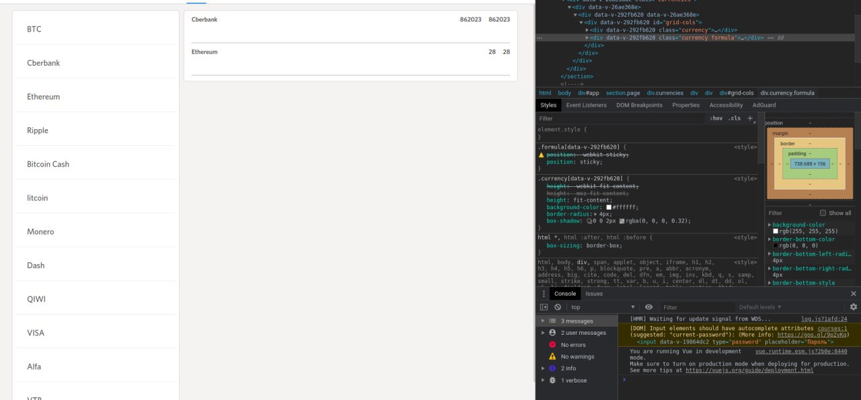Click computed rgb(255, 255, 255) swatch
The image size is (861, 400).
point(776,231)
